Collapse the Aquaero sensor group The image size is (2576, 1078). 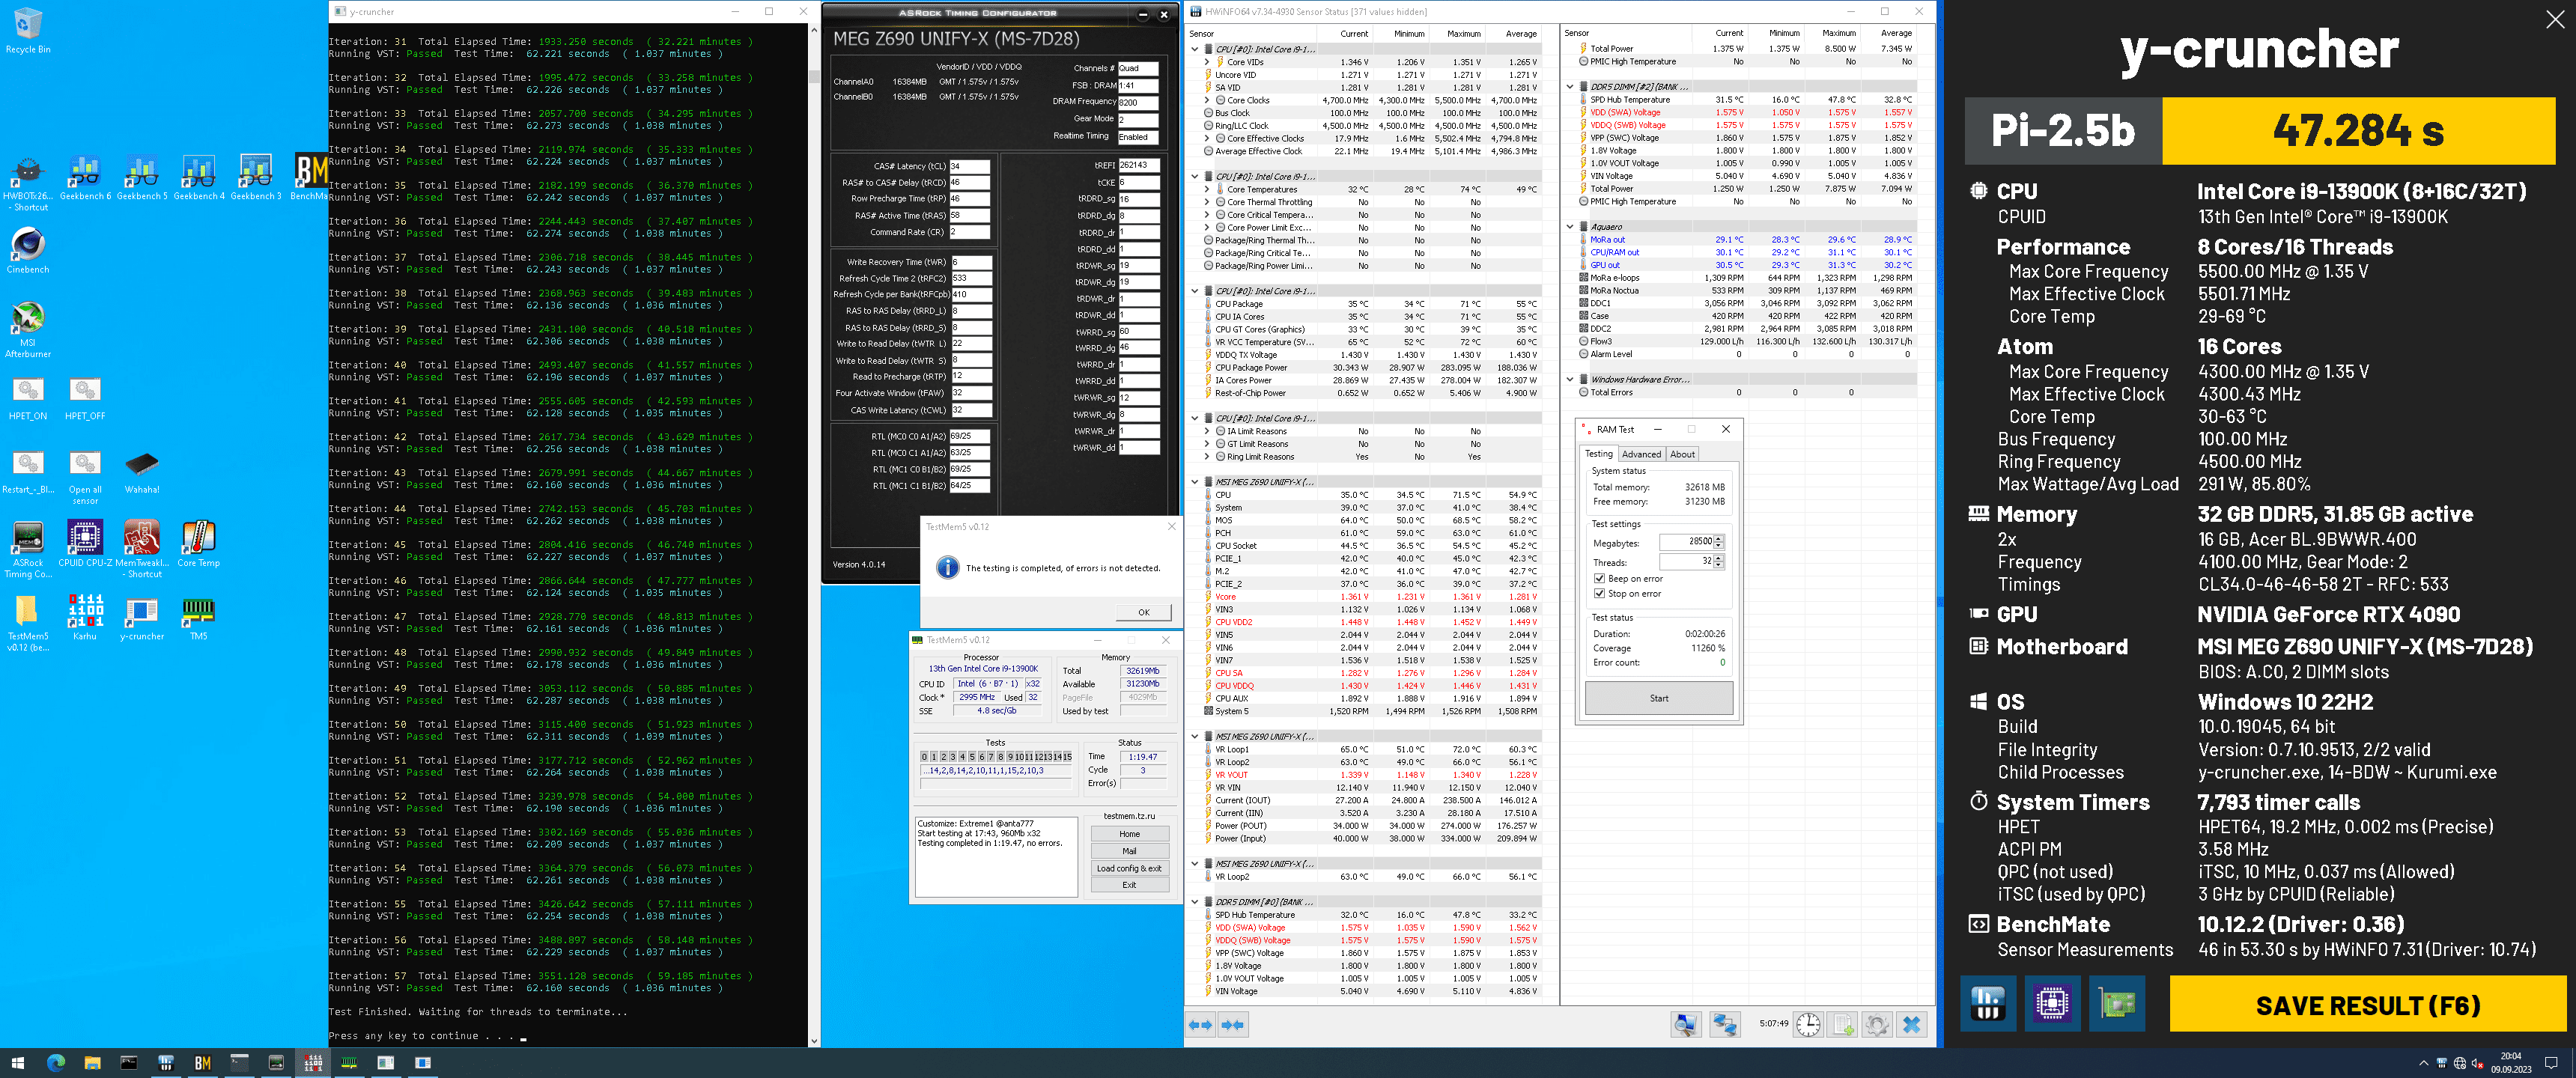click(x=1570, y=227)
